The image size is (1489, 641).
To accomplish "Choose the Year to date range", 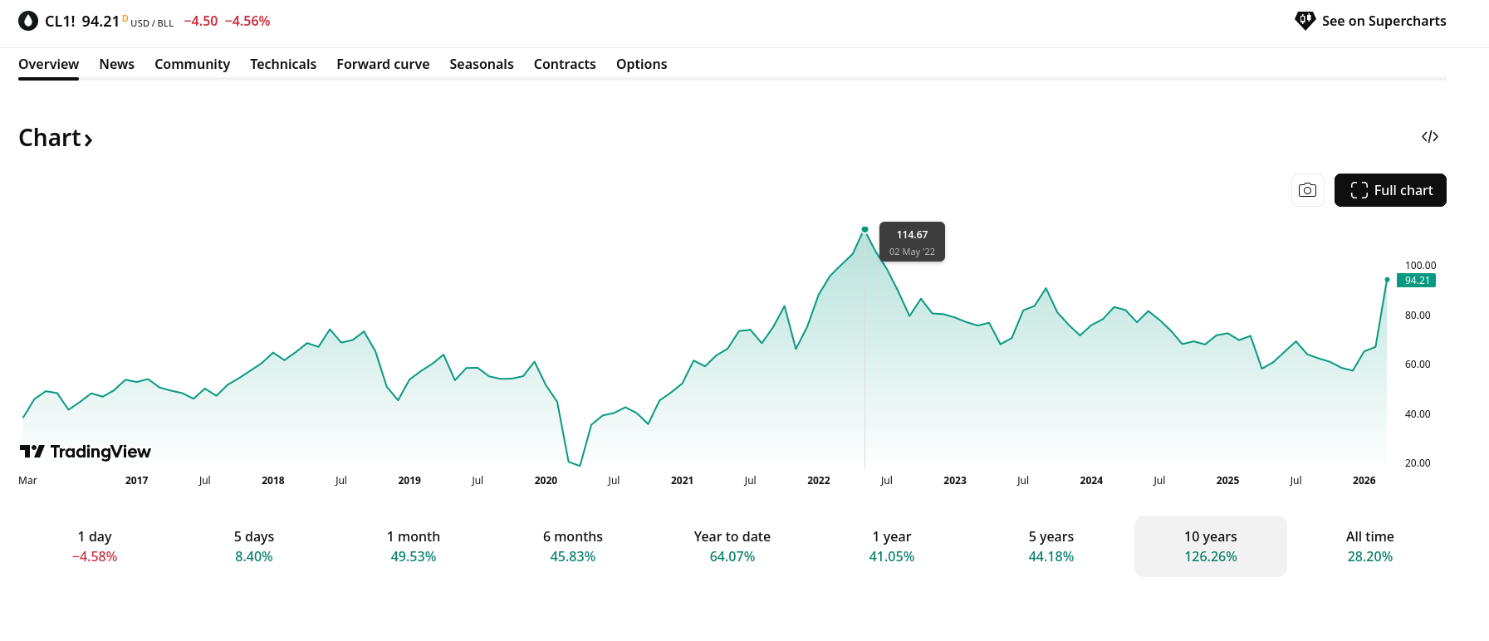I will coord(732,546).
